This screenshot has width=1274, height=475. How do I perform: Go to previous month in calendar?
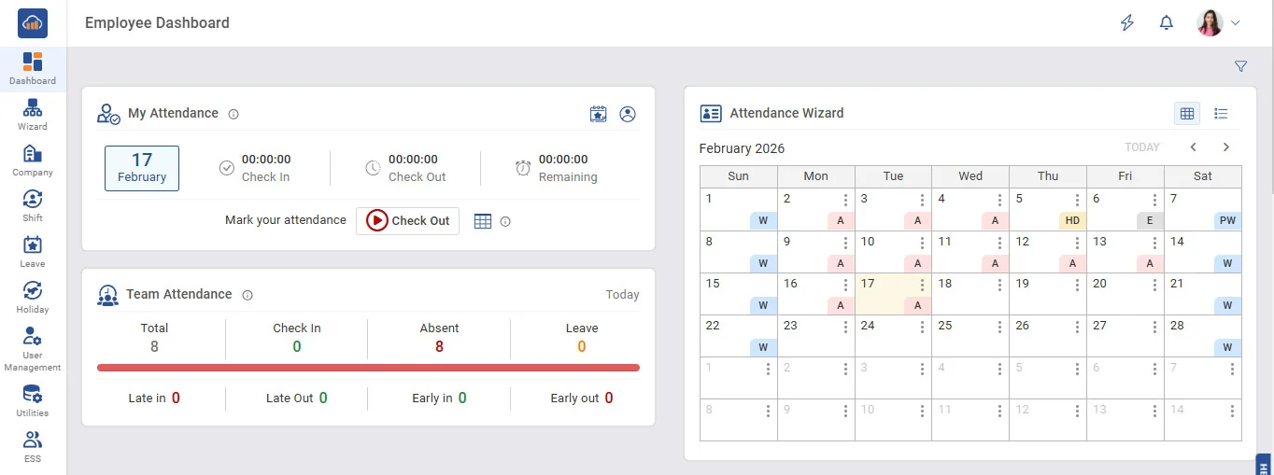tap(1193, 147)
